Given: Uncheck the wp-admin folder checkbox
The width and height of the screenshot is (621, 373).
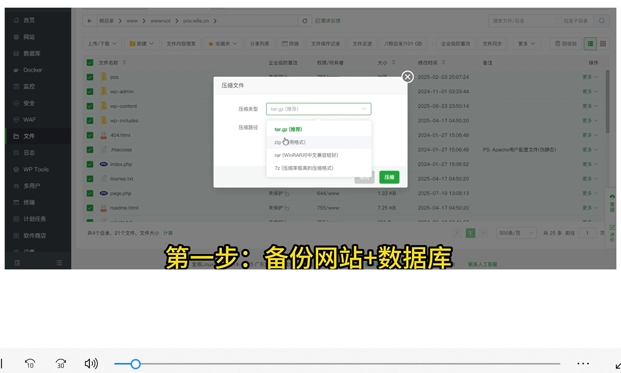Looking at the screenshot, I should [90, 92].
